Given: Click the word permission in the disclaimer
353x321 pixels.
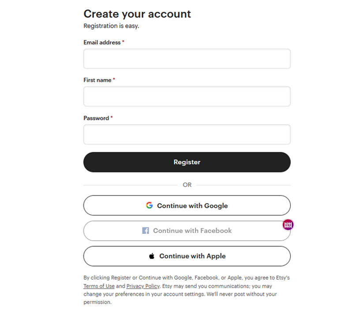Looking at the screenshot, I should 97,302.
